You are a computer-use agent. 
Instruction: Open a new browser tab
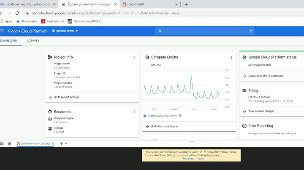tap(186, 4)
